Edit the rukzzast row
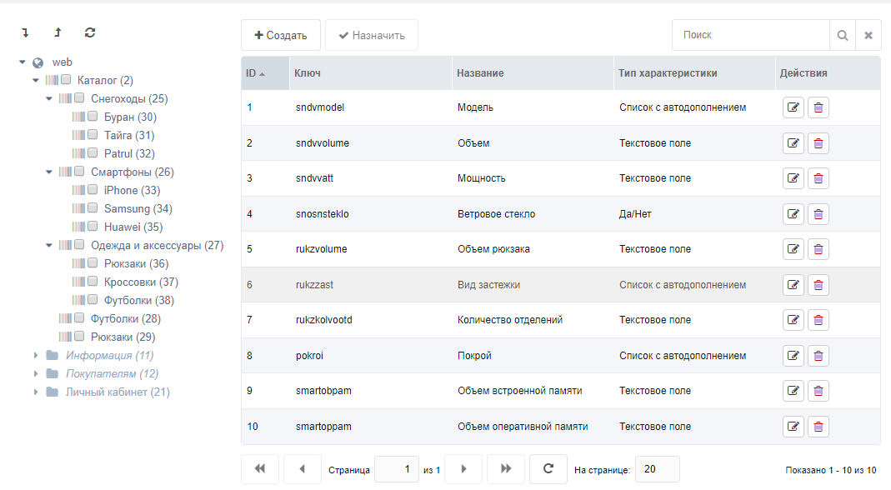The image size is (891, 490). coord(793,285)
